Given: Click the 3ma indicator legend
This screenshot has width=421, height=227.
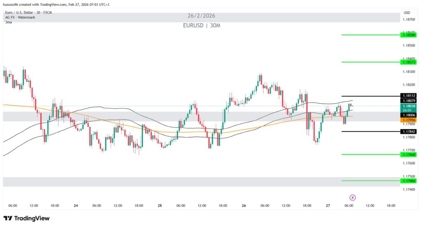Looking at the screenshot, I should click(8, 22).
